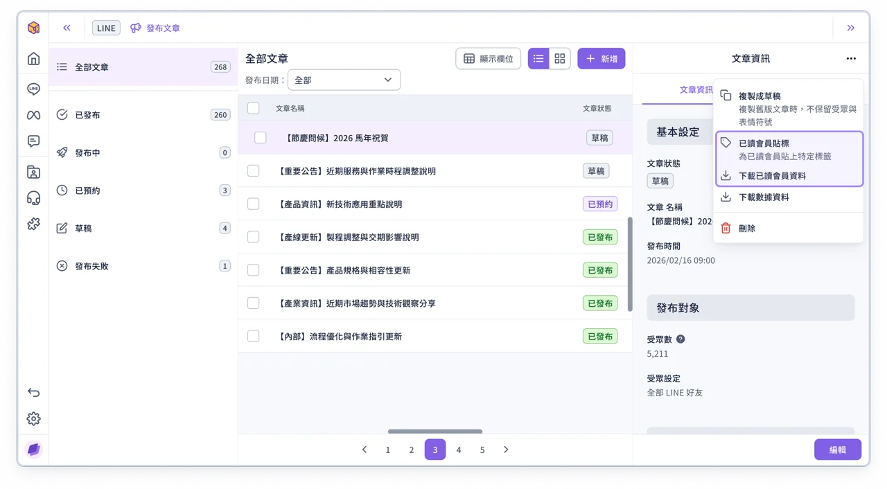Check 【節慶問候】2026 馬年祝賀 row
Screen dimensions: 887x489
tap(261, 138)
